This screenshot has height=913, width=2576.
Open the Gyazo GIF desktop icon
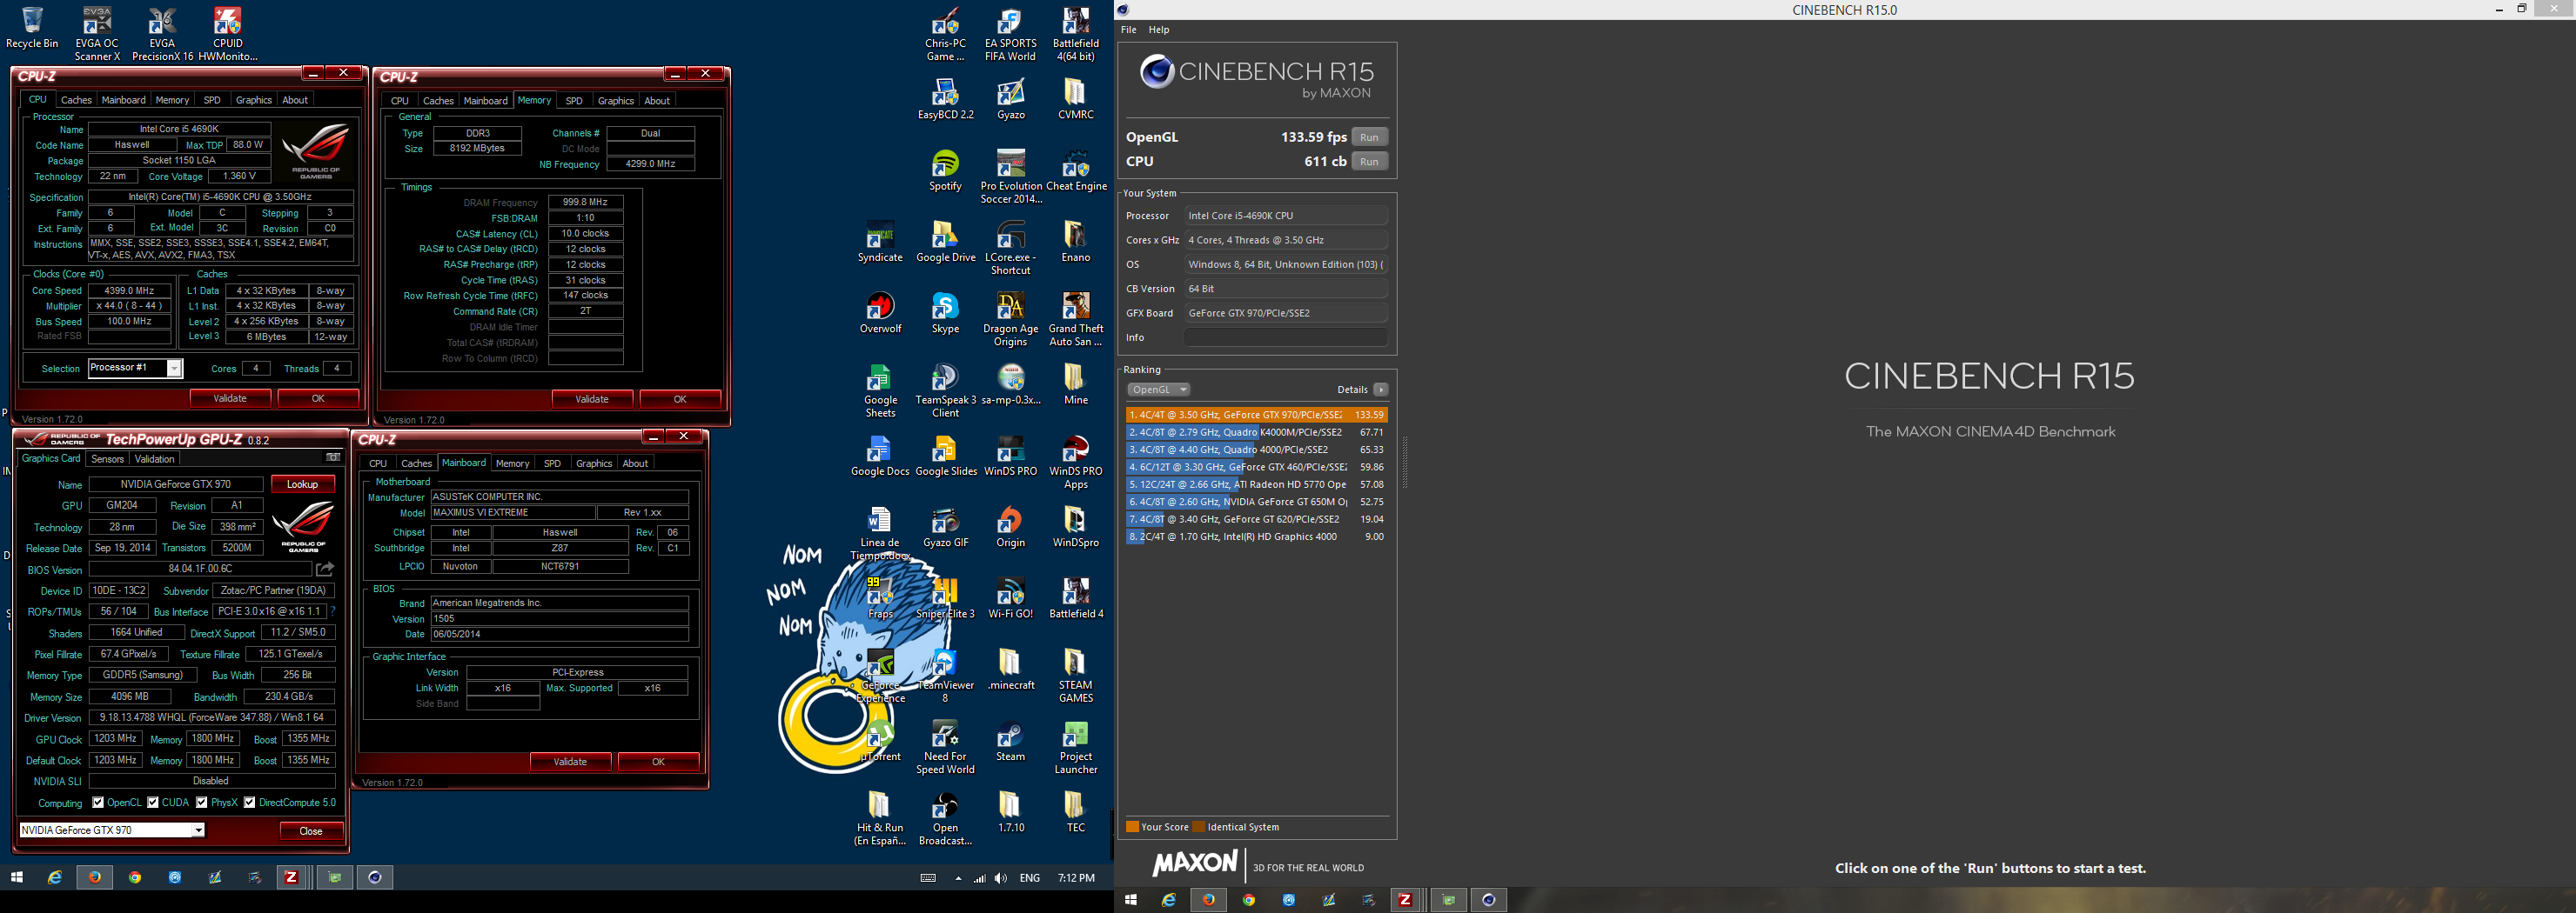(x=945, y=528)
